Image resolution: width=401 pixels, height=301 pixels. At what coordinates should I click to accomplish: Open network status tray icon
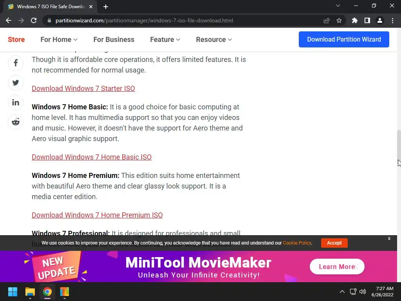click(353, 292)
